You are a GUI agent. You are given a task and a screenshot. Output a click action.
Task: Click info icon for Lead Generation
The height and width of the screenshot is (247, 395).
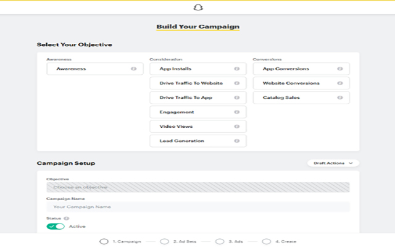click(x=236, y=141)
